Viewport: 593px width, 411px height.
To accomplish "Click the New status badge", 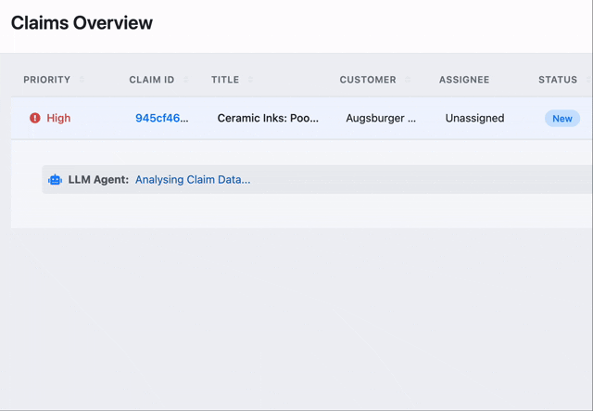I will tap(561, 119).
